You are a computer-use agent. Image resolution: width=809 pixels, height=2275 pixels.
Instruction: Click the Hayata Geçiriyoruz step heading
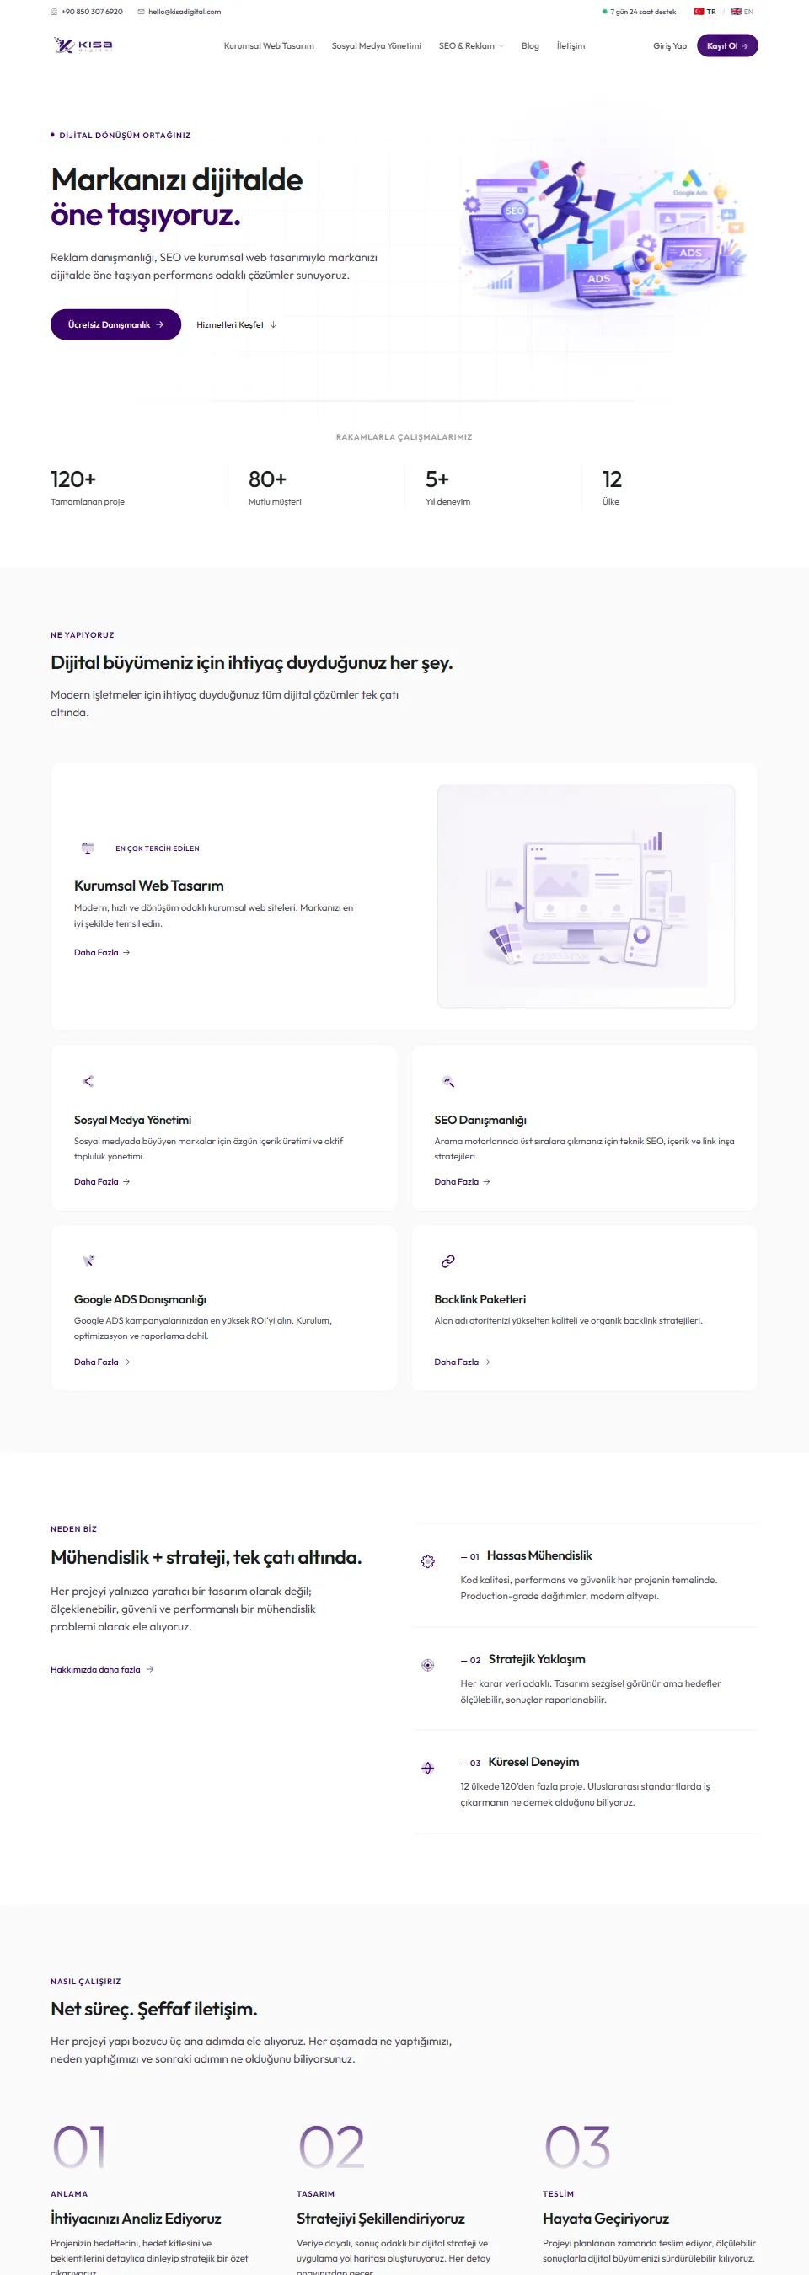click(x=606, y=2219)
